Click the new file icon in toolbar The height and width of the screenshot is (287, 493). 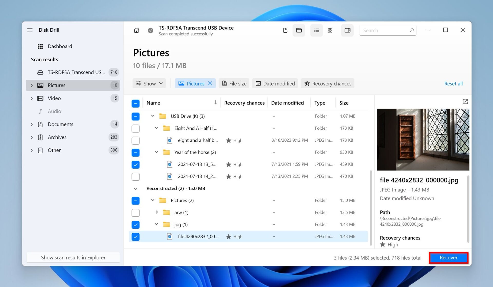(x=285, y=30)
